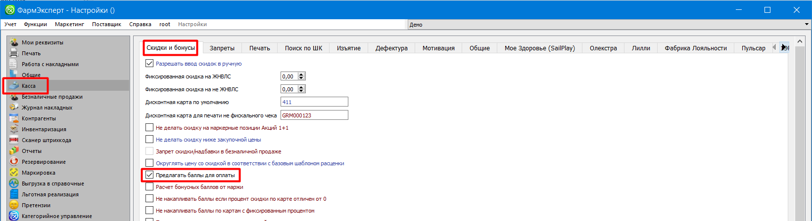Screen dimensions: 812x221
Task: Click the Категорийное управление icon
Action: (x=14, y=216)
